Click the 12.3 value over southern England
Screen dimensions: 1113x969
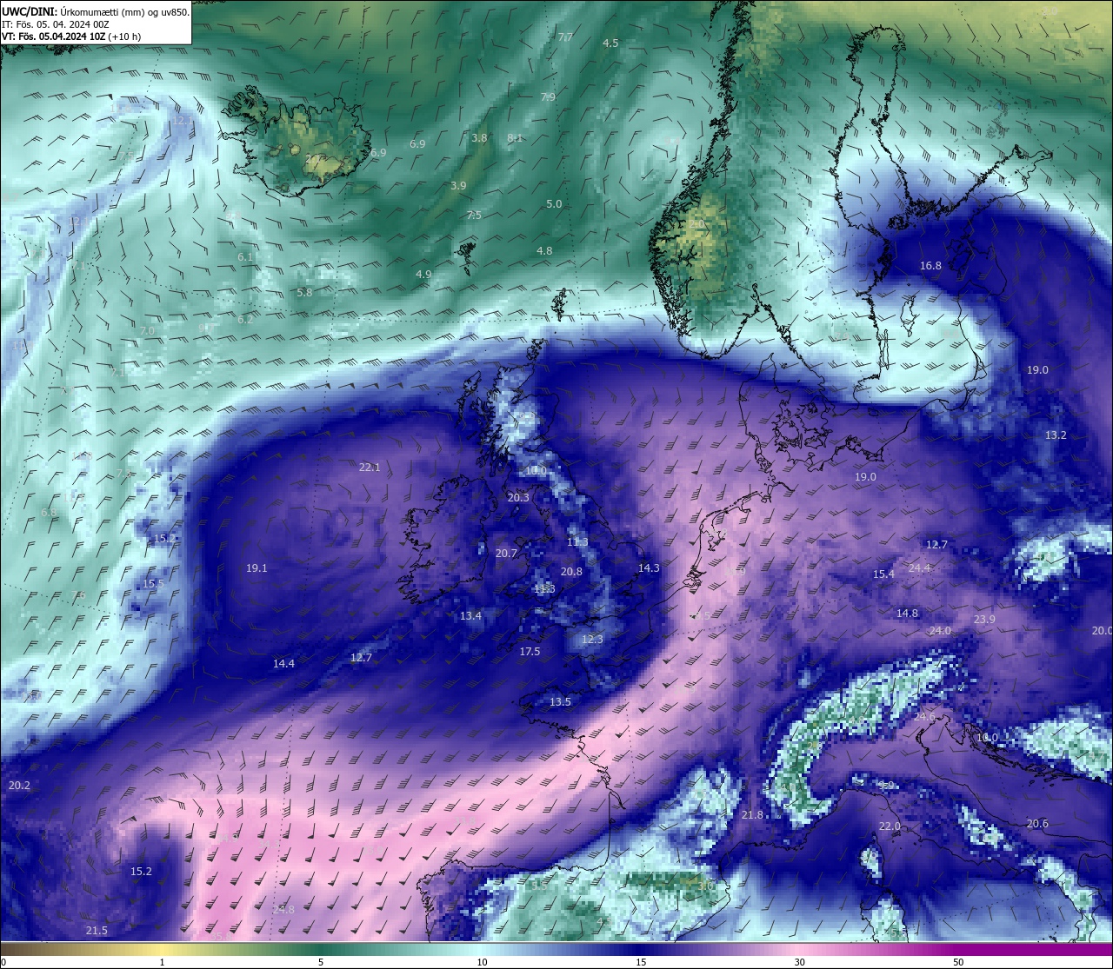[x=592, y=640]
